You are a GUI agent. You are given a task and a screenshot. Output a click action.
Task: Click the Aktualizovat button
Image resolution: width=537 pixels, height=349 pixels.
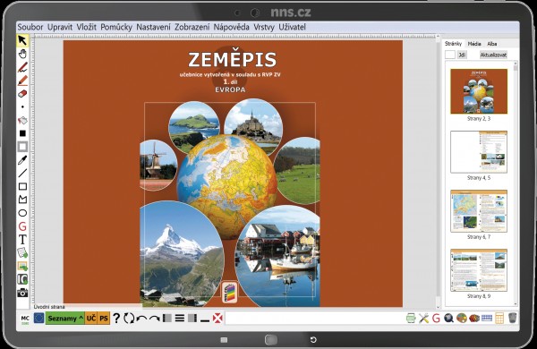[x=493, y=55]
